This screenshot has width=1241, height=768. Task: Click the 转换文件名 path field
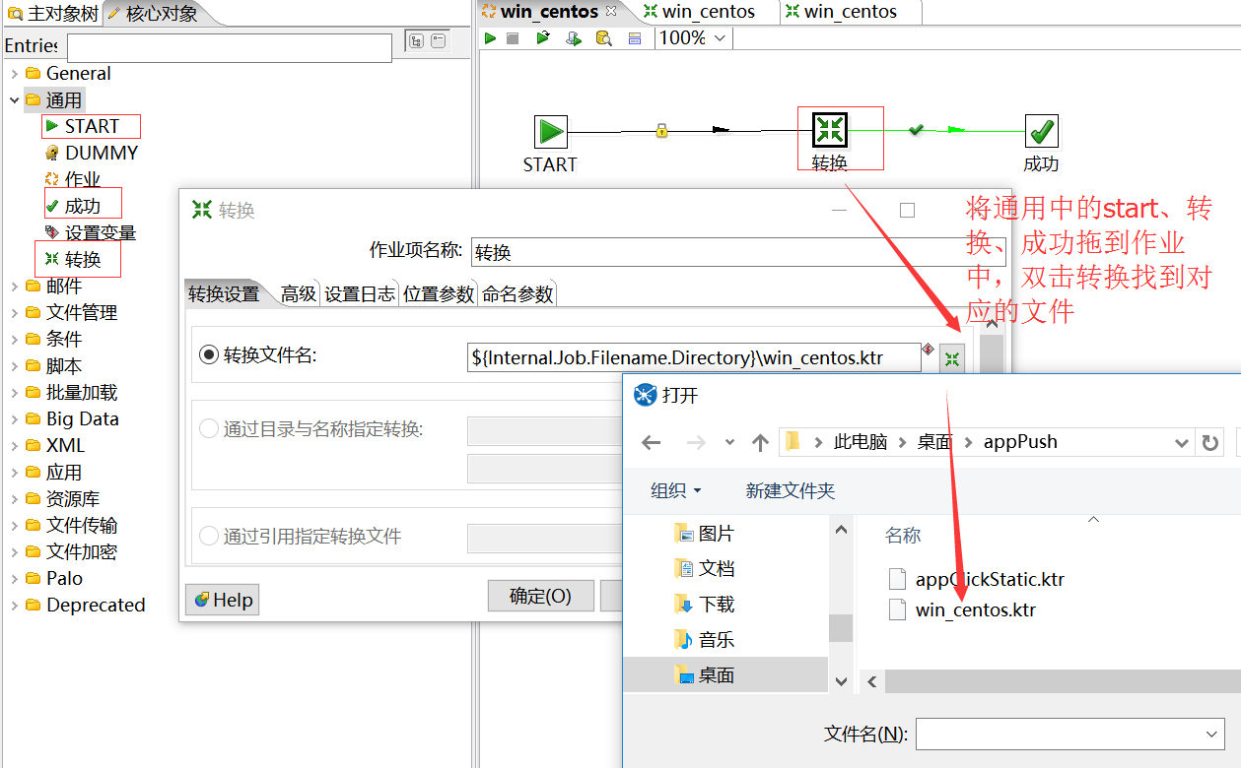coord(696,357)
